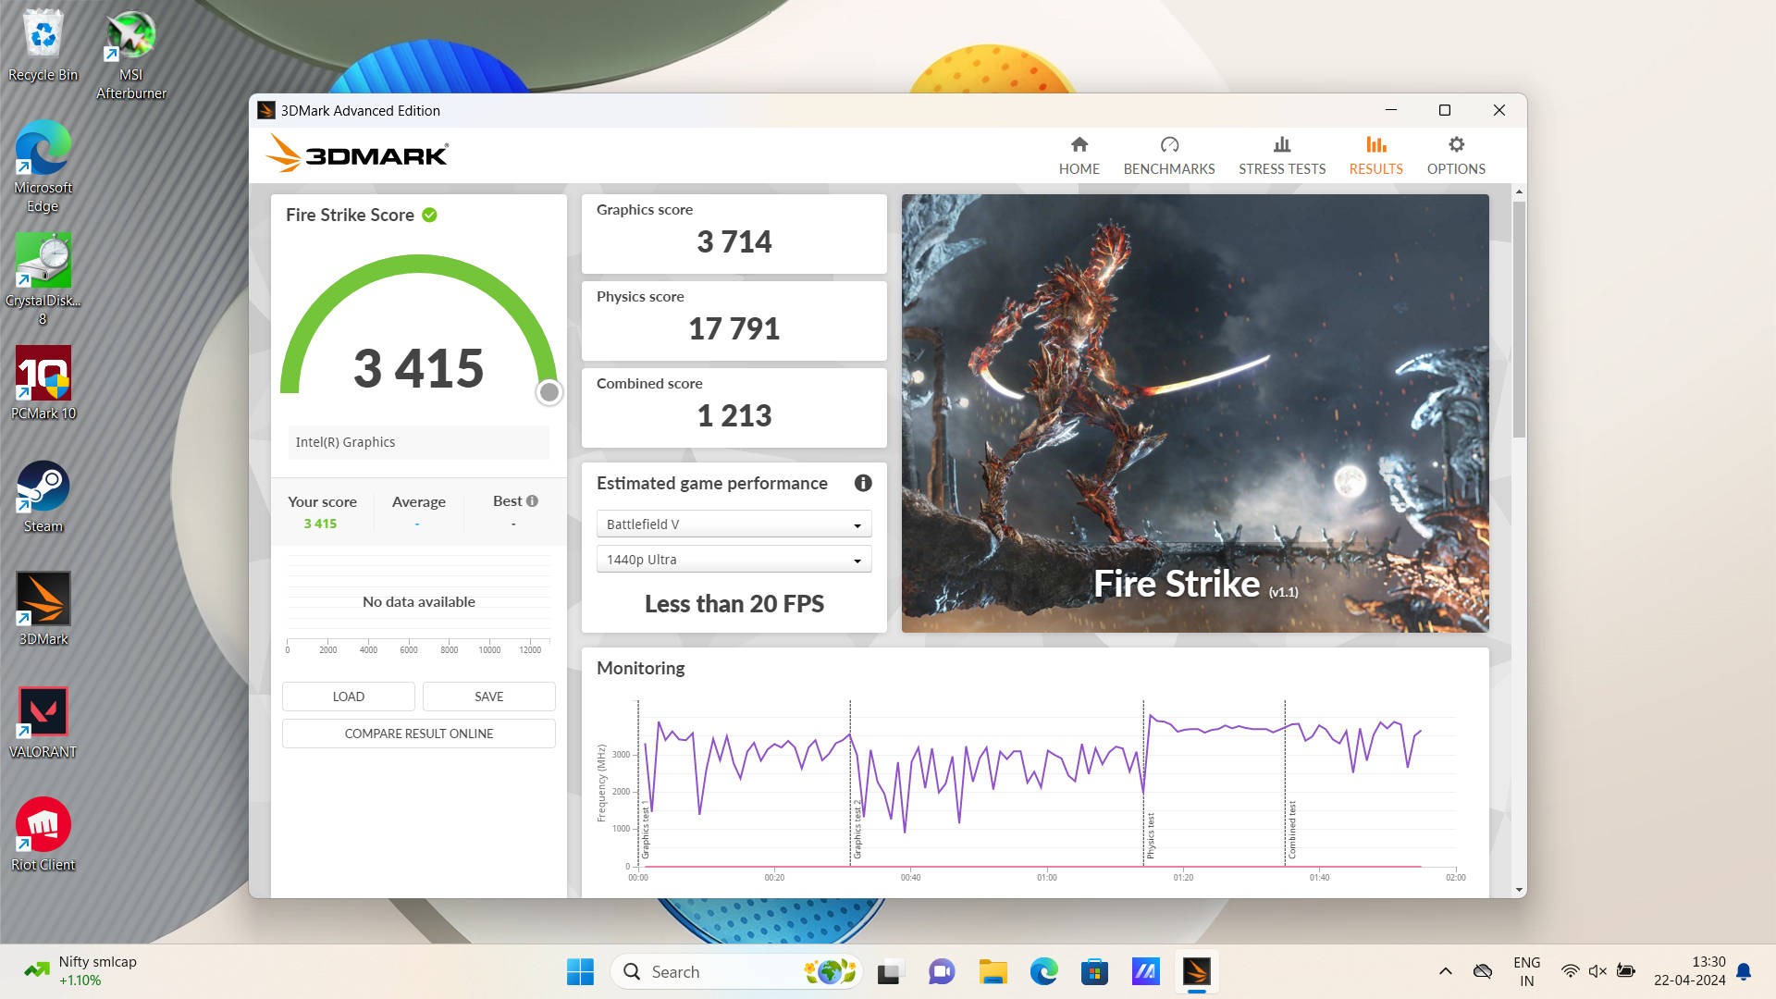
Task: Open the STRESS TESTS section
Action: click(x=1281, y=155)
